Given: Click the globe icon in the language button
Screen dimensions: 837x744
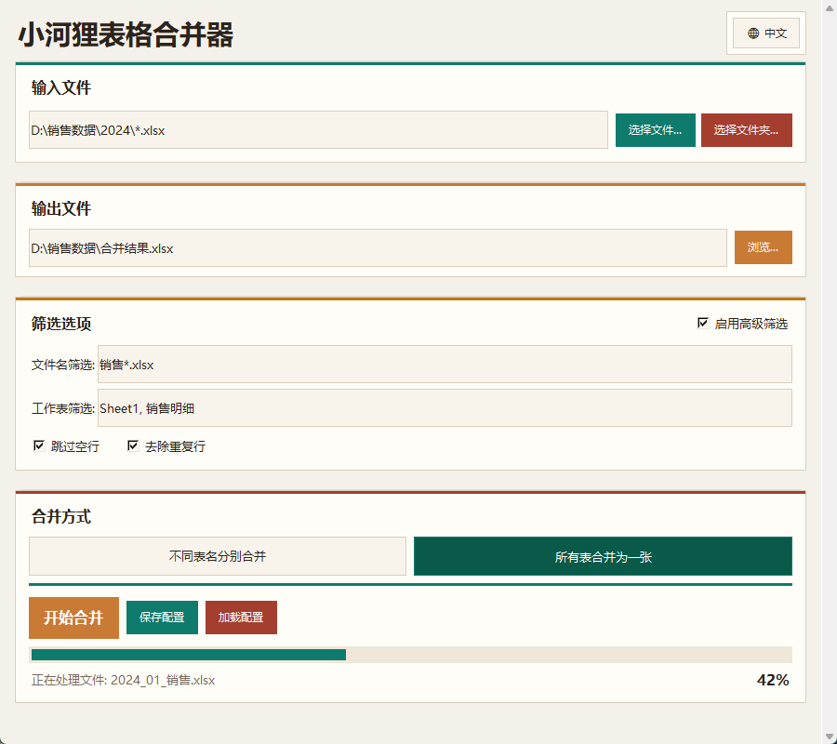Looking at the screenshot, I should [753, 33].
